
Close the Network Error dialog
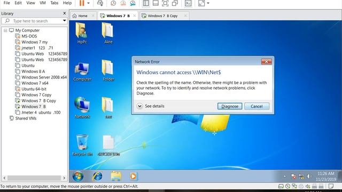coord(266,62)
